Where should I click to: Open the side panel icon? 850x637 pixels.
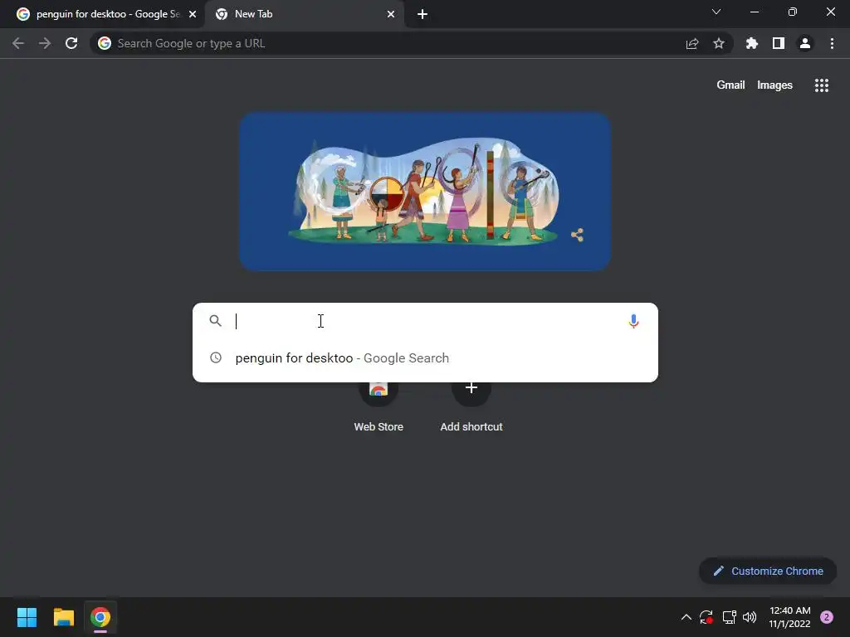pyautogui.click(x=779, y=43)
